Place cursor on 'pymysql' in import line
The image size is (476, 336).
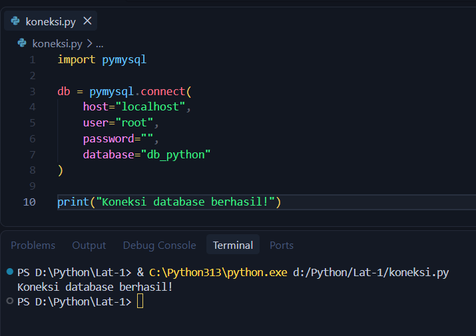click(124, 60)
